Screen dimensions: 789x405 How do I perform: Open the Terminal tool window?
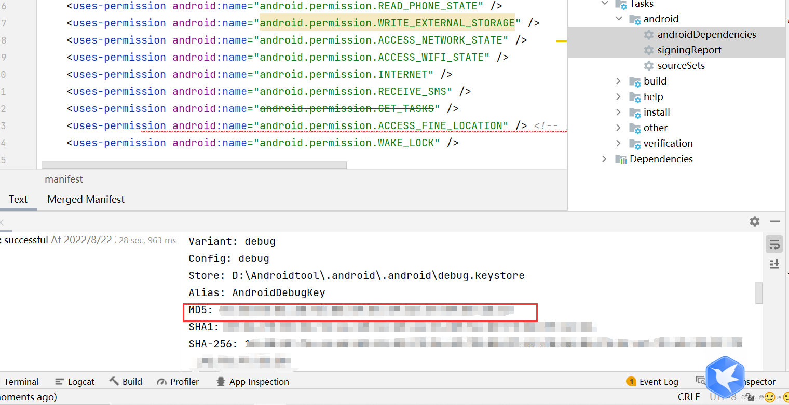pyautogui.click(x=21, y=382)
